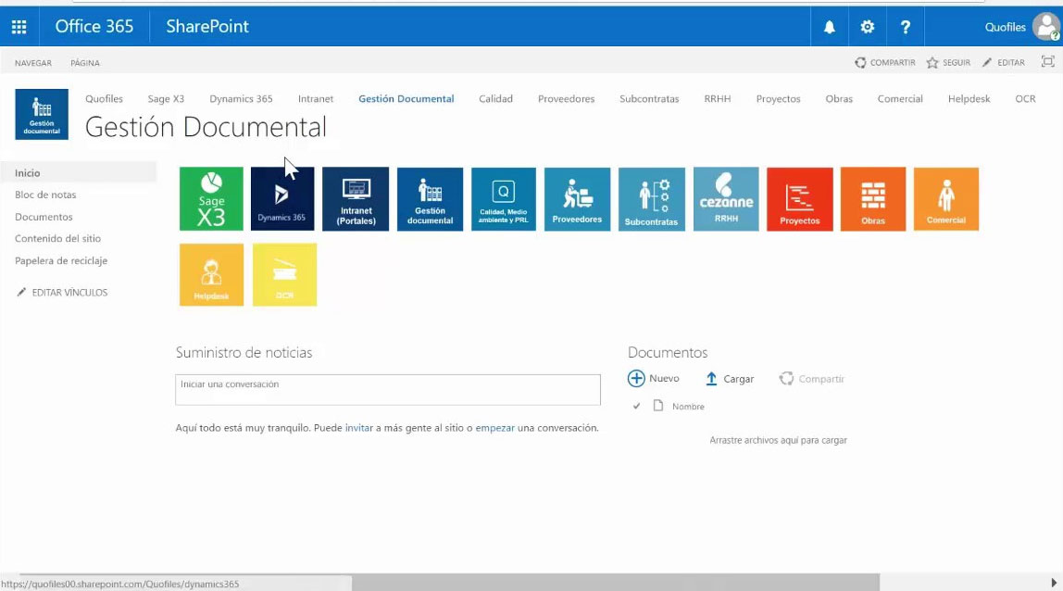This screenshot has width=1063, height=591.
Task: Open the notifications bell
Action: pos(829,27)
